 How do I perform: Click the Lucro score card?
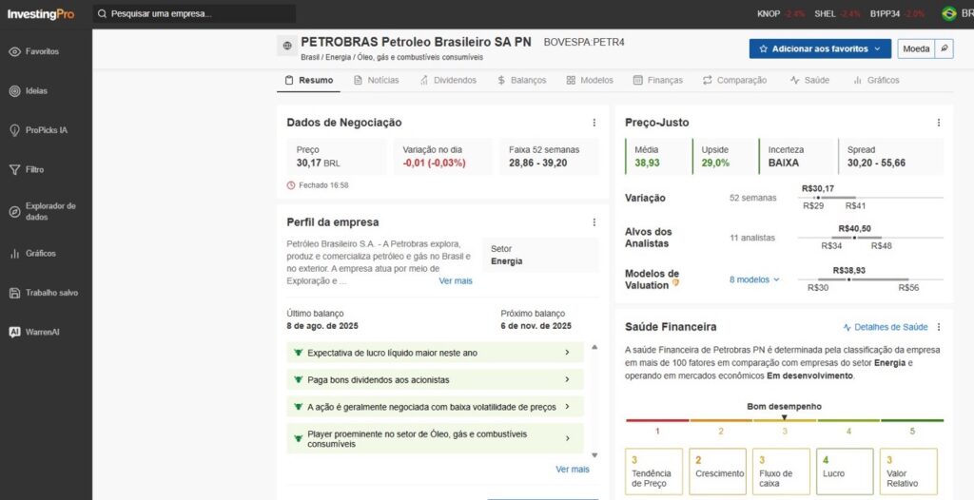[845, 471]
